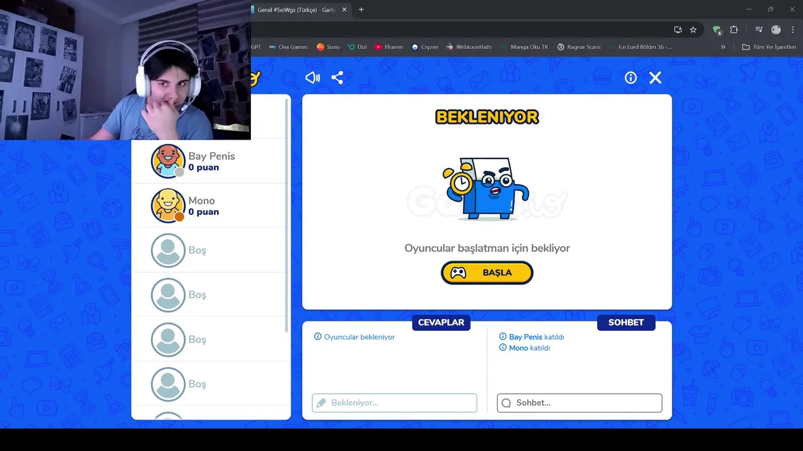Bookmark this page with the star icon
This screenshot has width=803, height=451.
point(693,29)
